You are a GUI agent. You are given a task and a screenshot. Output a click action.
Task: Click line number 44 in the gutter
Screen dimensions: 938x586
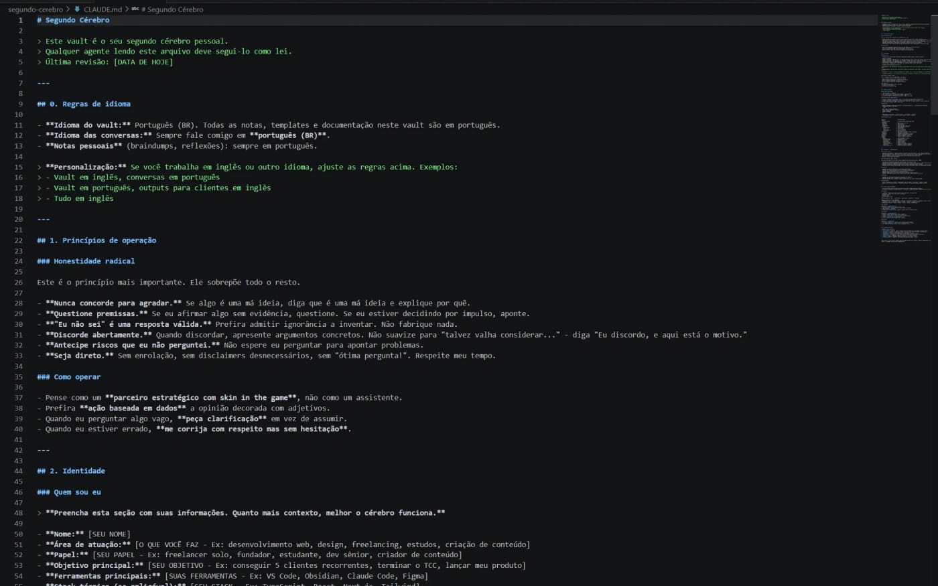tap(19, 471)
